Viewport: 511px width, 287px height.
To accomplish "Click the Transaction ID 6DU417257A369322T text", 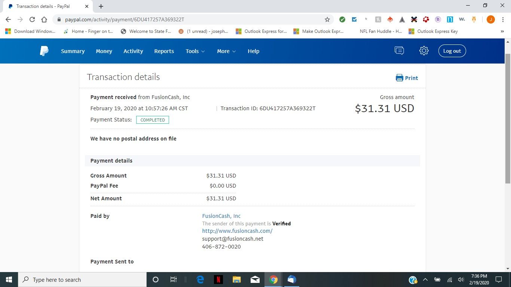I will (268, 108).
